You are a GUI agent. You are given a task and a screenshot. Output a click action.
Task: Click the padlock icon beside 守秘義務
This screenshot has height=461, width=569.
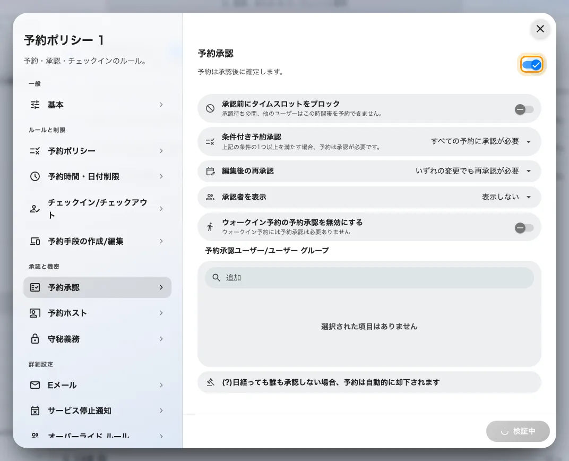tap(35, 339)
